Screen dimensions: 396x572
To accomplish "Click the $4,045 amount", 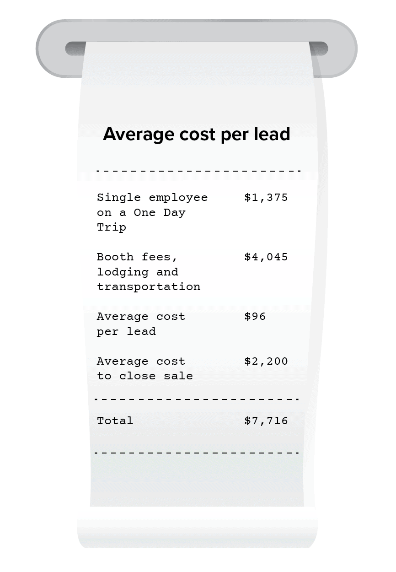I will click(266, 257).
